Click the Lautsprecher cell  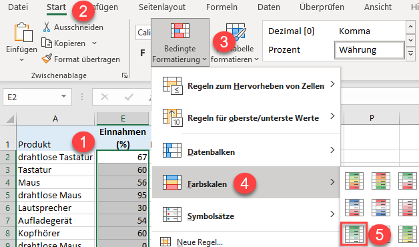tap(55, 208)
